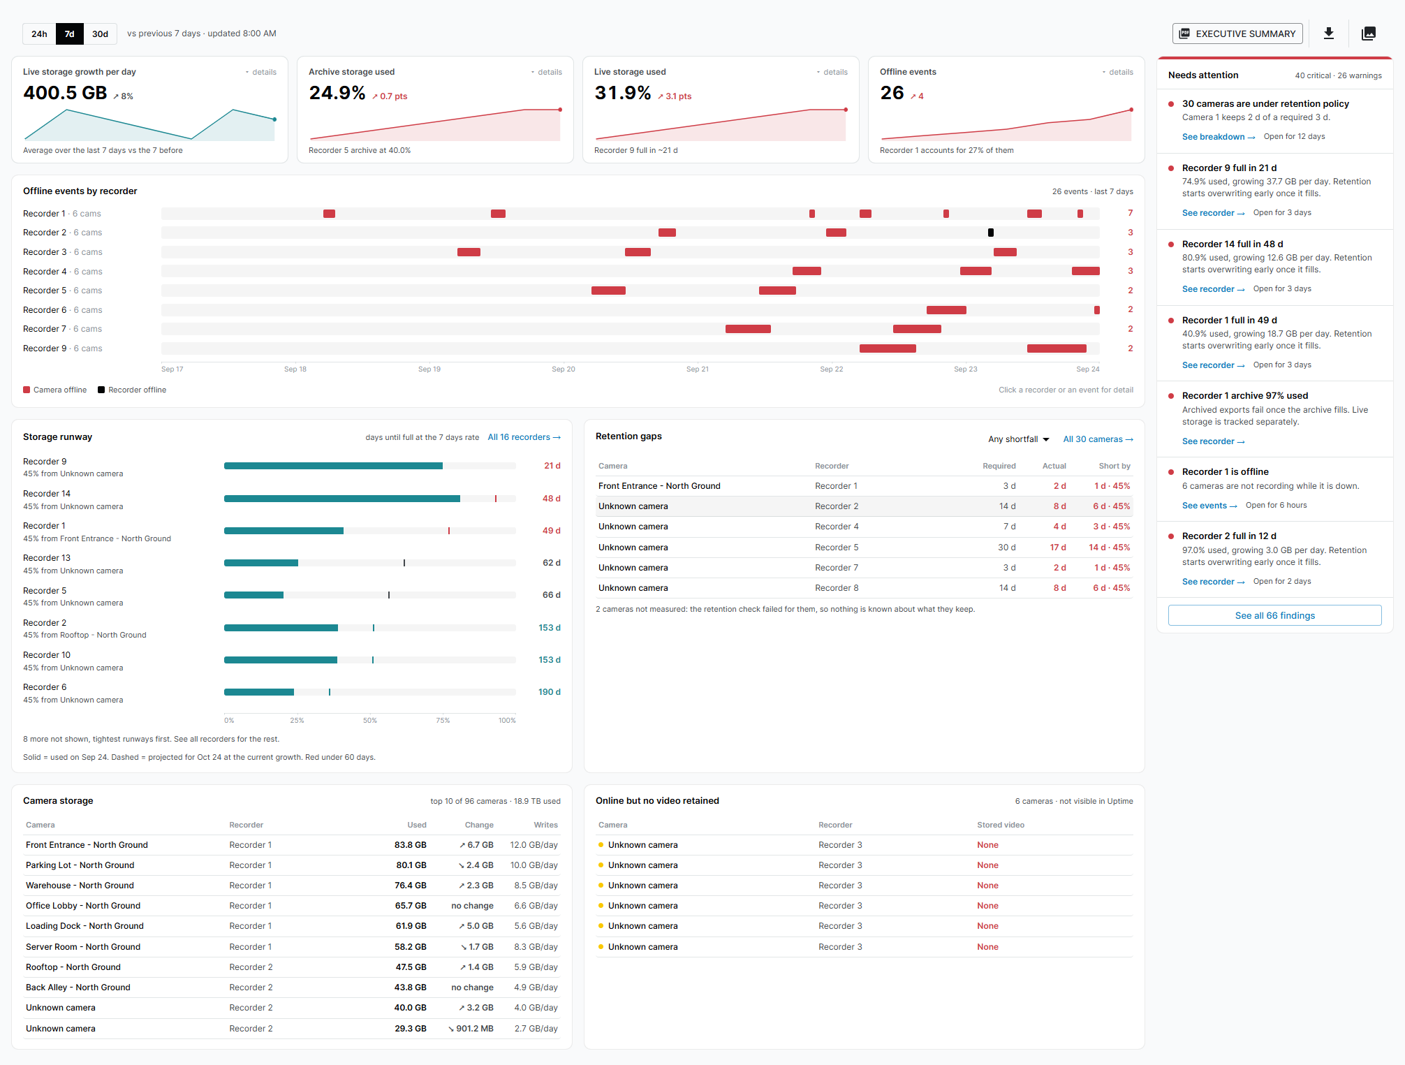Click the black recorder offline marker on Recorder 2
Image resolution: width=1405 pixels, height=1065 pixels.
click(x=990, y=233)
